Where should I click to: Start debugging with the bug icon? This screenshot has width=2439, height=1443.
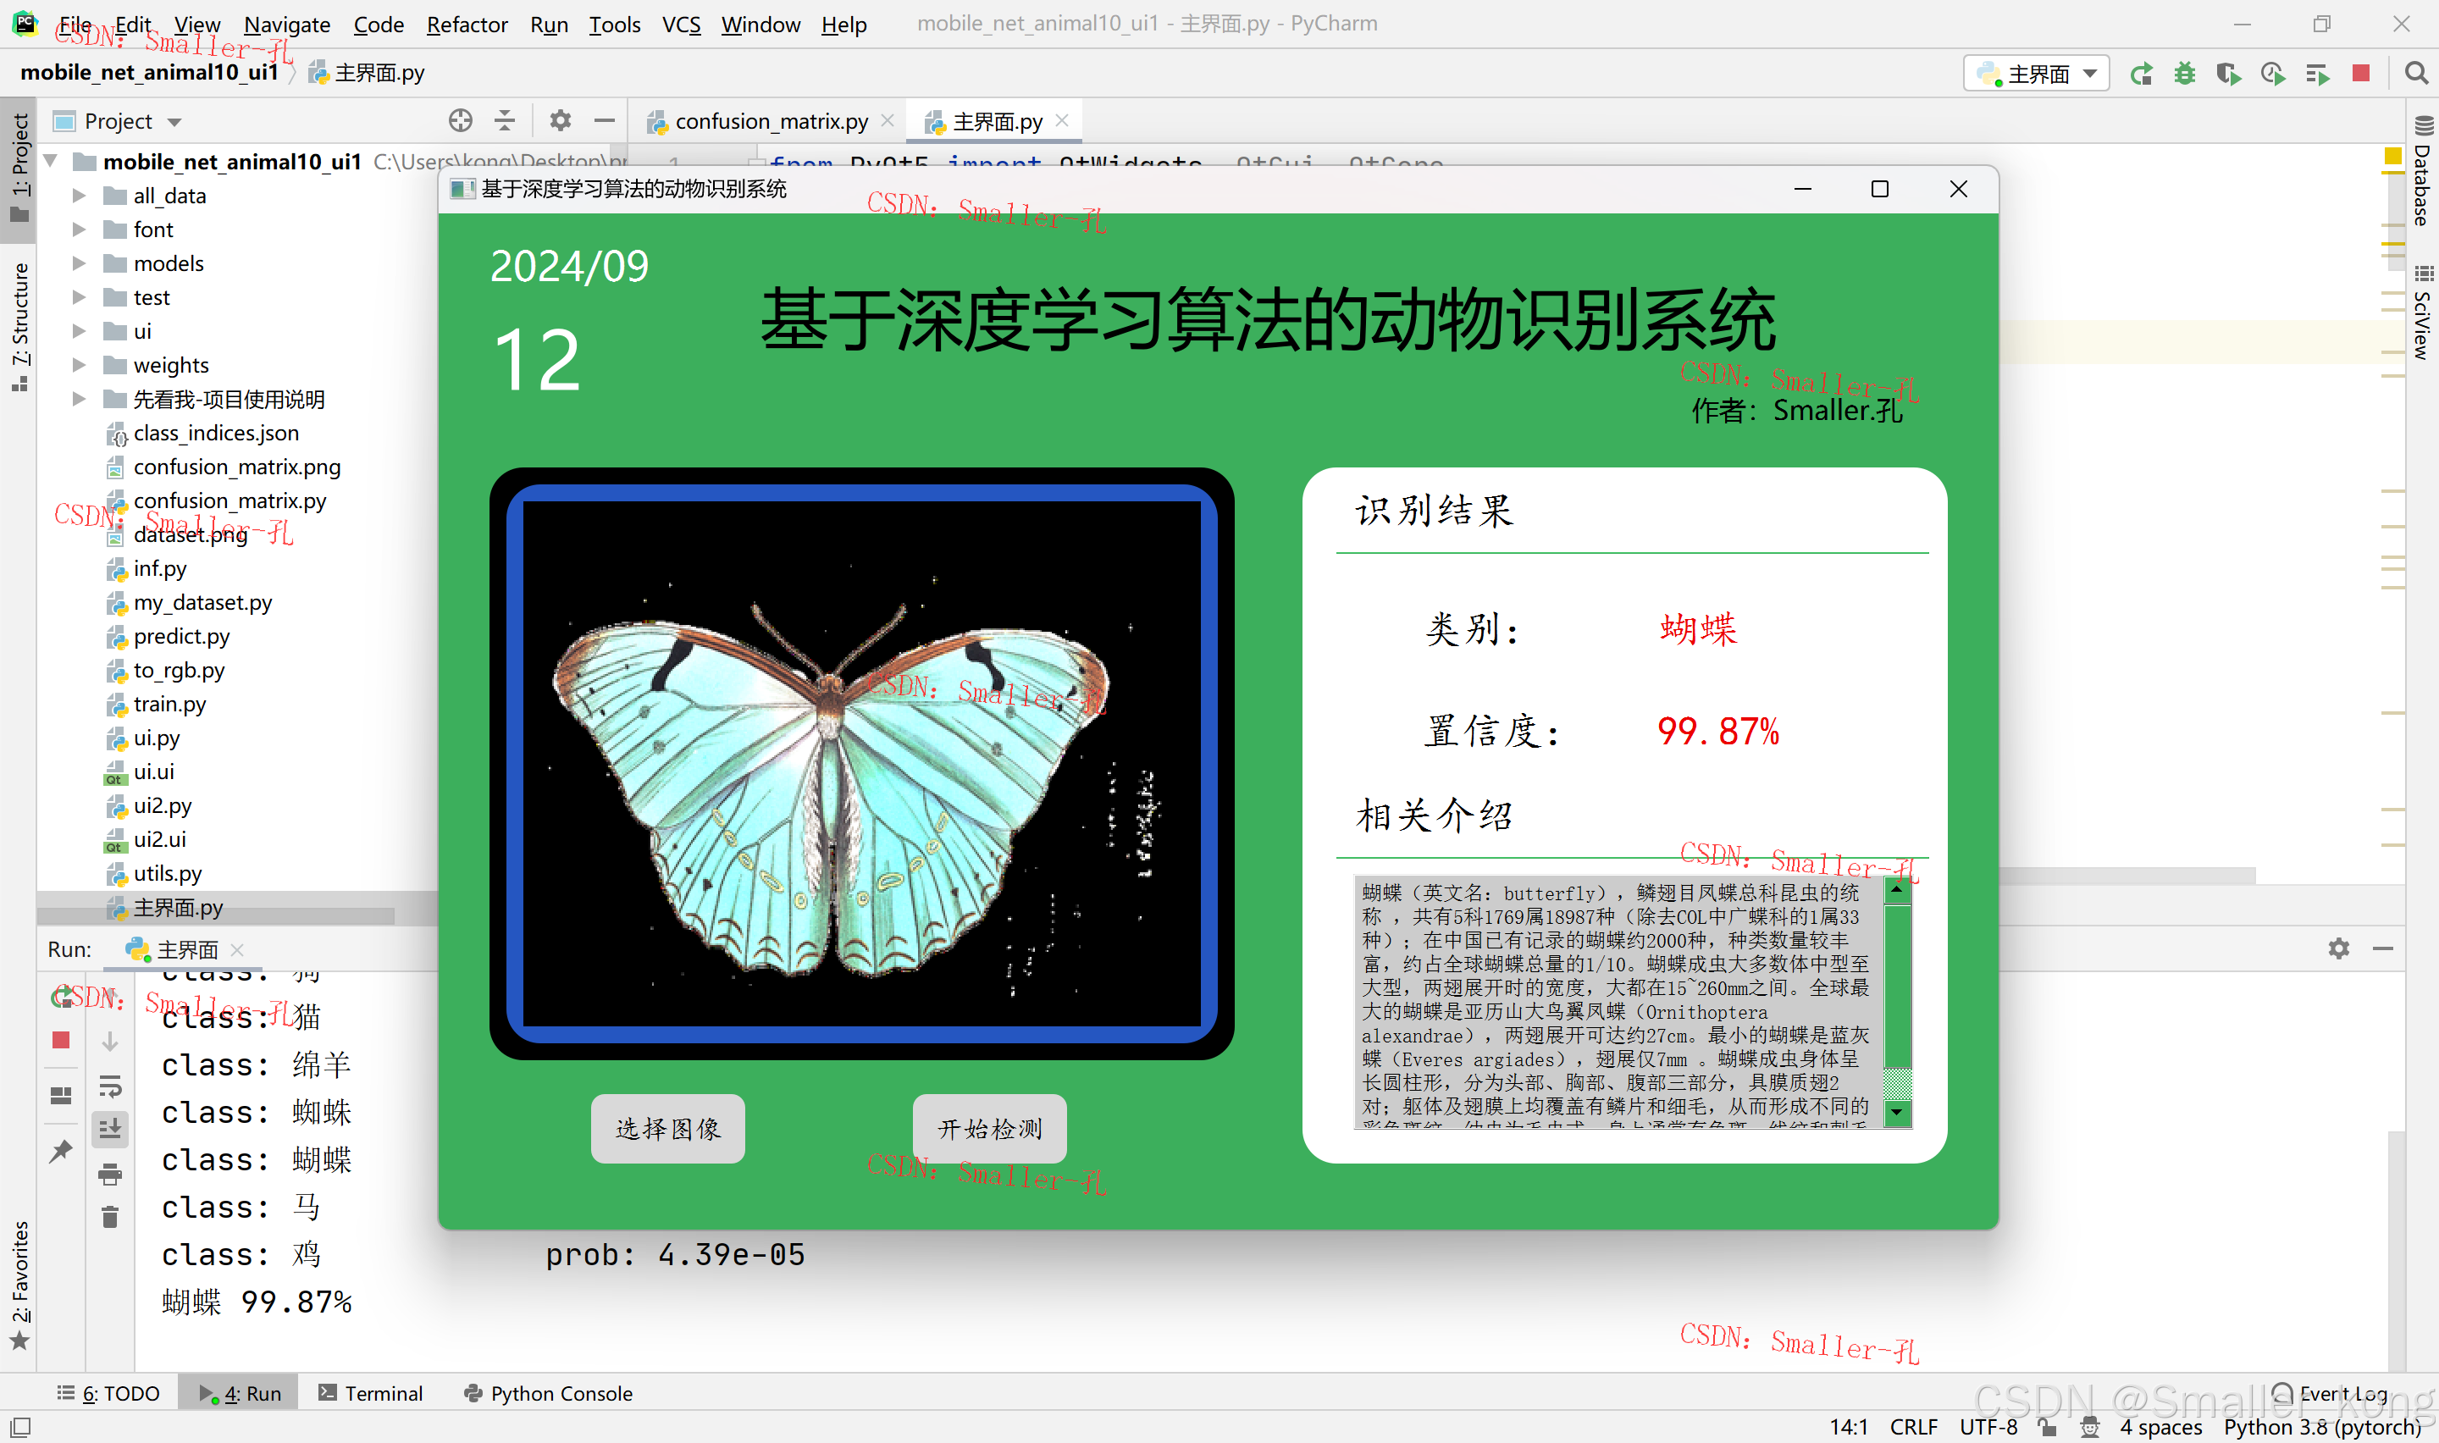click(x=2184, y=74)
